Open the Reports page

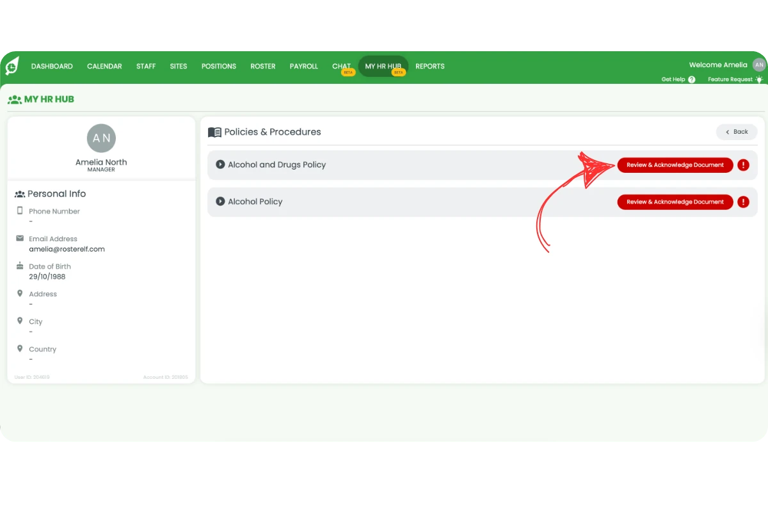point(430,66)
